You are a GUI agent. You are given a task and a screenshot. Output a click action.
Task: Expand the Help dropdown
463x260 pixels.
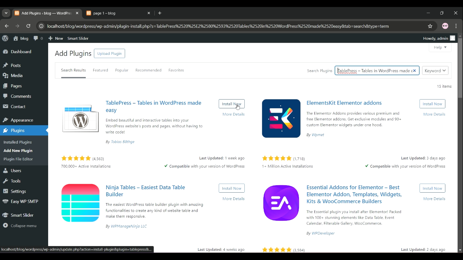pos(440,47)
